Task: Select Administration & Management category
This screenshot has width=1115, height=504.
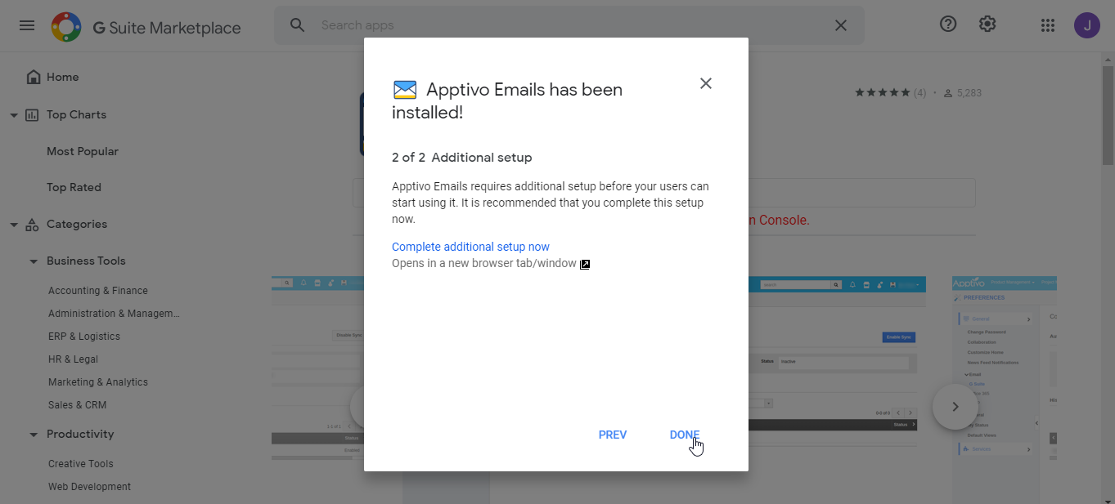Action: [x=114, y=314]
